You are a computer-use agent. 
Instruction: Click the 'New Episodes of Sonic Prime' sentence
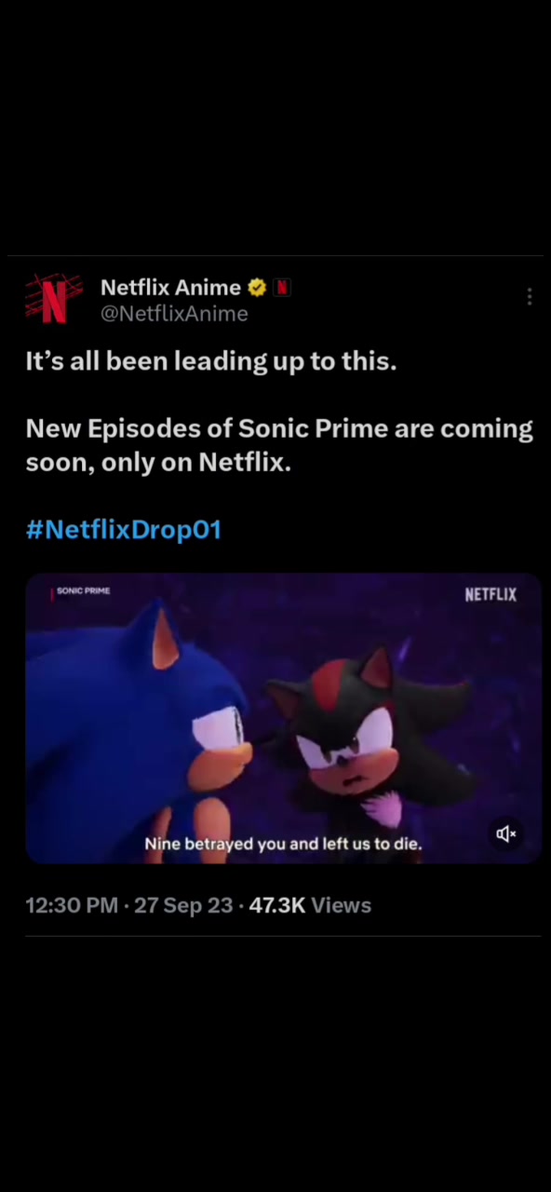pos(279,445)
